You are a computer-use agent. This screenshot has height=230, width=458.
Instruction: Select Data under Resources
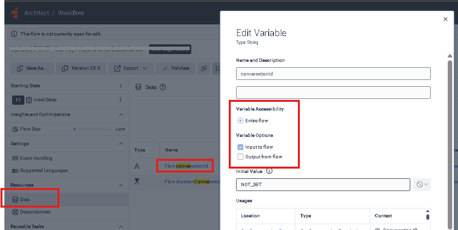(x=24, y=200)
